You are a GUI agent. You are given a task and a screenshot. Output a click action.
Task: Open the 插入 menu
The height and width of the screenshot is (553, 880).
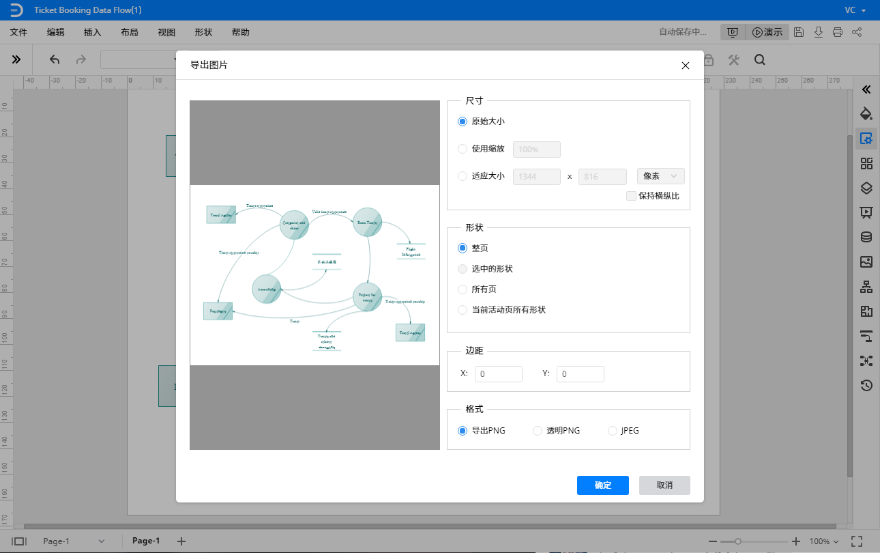pyautogui.click(x=92, y=32)
